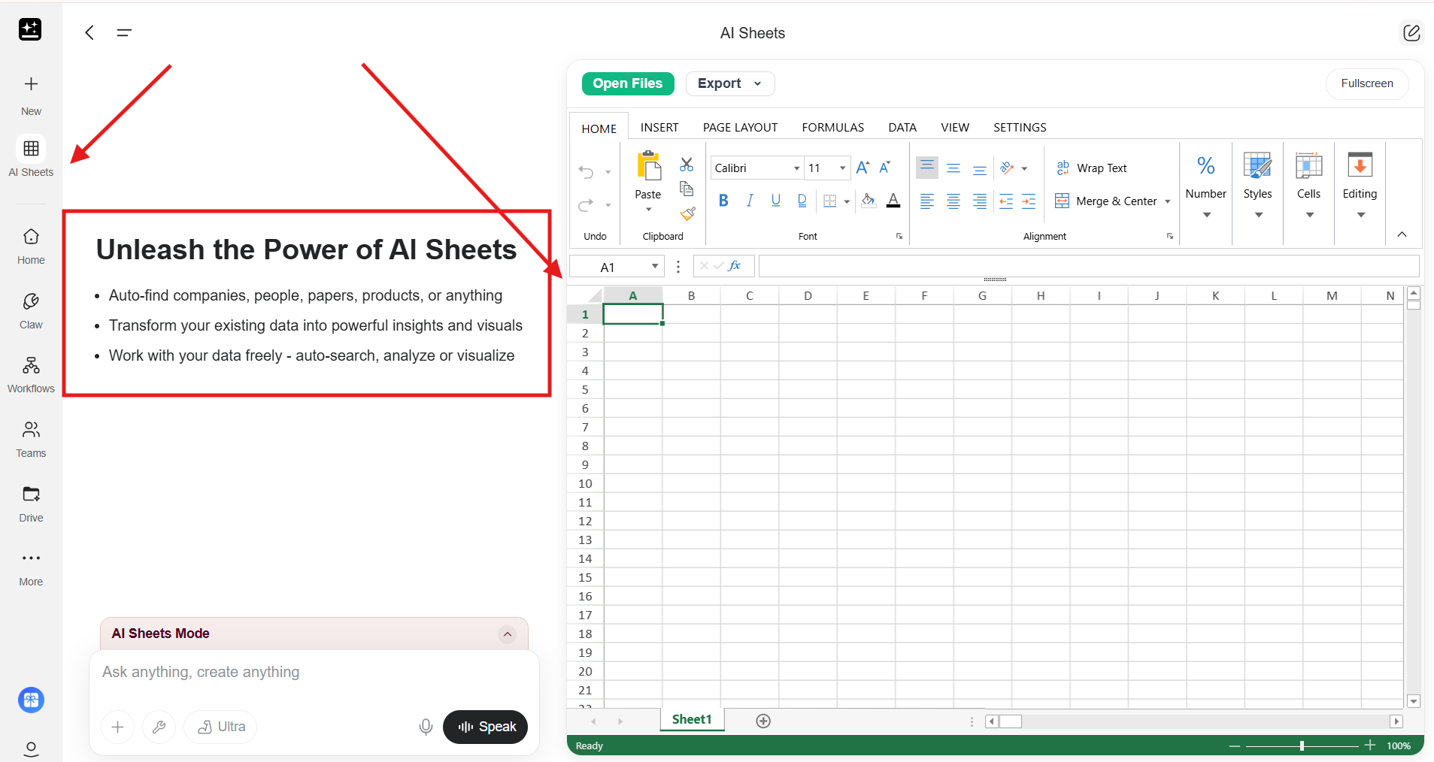
Task: Click the Open Files button
Action: coord(627,83)
